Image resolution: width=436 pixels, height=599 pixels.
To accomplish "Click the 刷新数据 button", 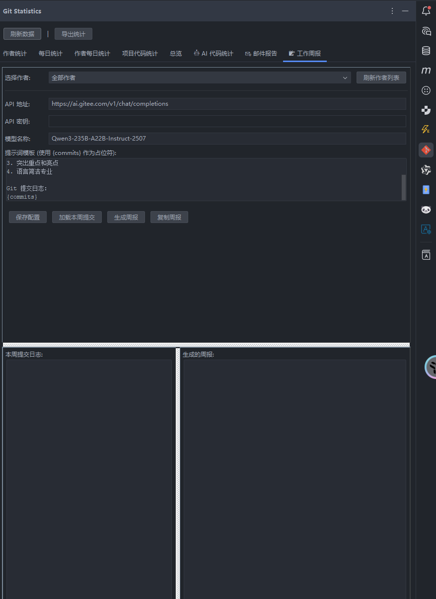I will pyautogui.click(x=22, y=34).
